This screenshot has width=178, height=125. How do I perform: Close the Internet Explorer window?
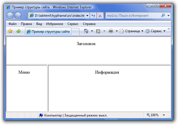[x=166, y=6]
